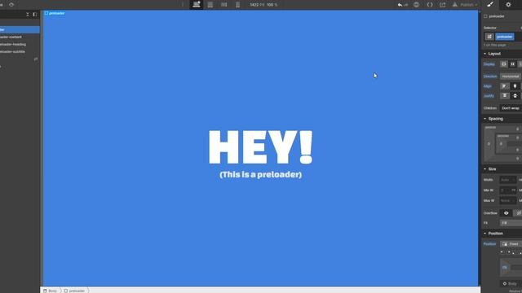522x293 pixels.
Task: Click Body in the bottom breadcrumb
Action: tap(51, 291)
